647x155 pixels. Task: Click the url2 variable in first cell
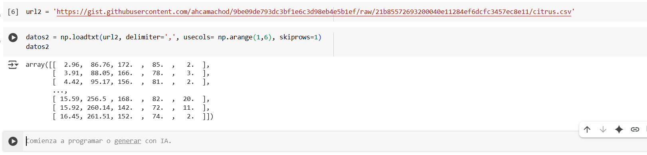coord(34,12)
